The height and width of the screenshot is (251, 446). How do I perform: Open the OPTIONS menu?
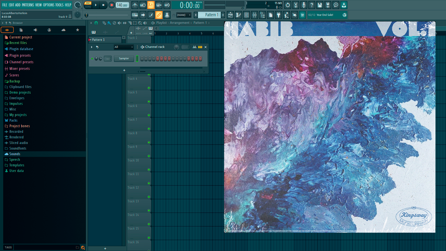[x=49, y=5]
